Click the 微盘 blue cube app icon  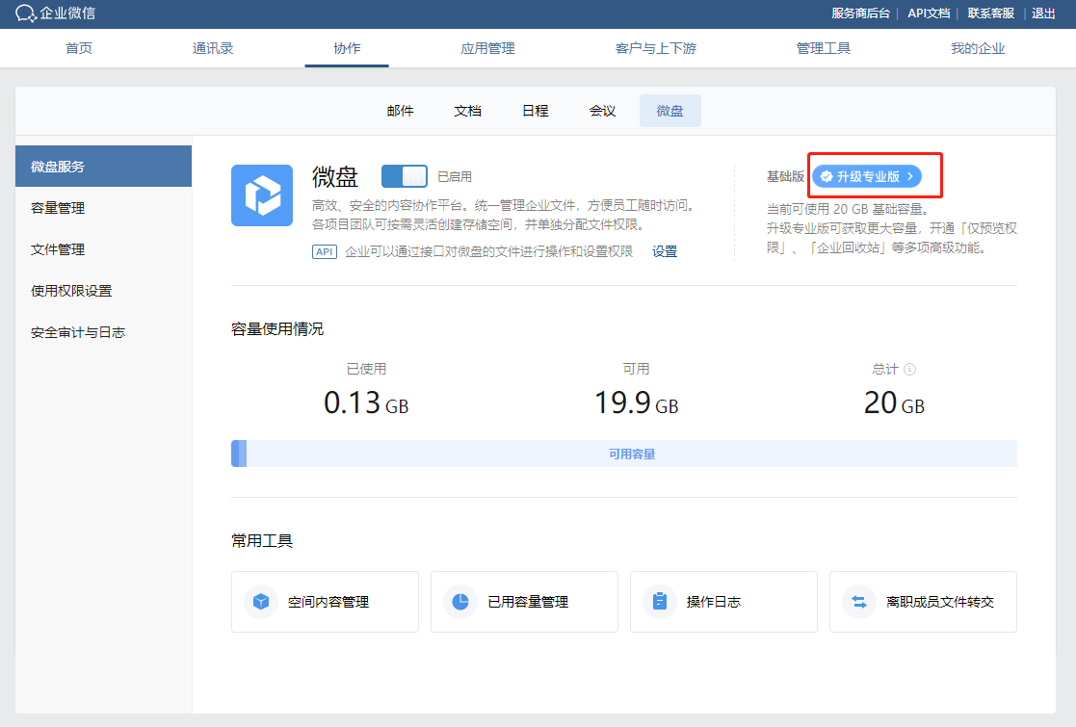pyautogui.click(x=262, y=195)
